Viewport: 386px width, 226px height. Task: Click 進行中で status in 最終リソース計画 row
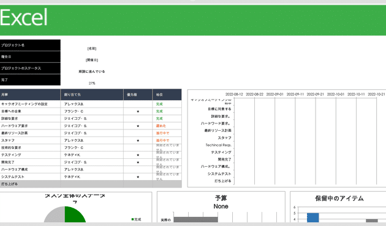162,133
